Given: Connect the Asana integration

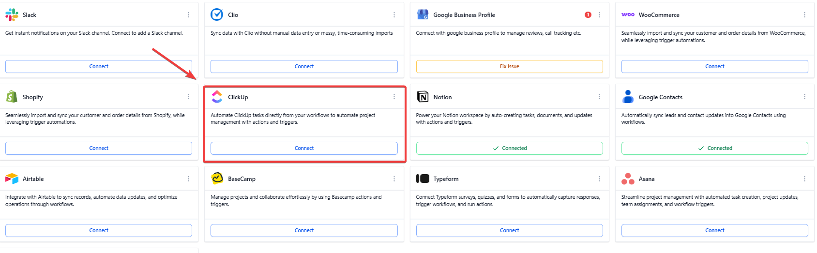Looking at the screenshot, I should click(x=714, y=230).
